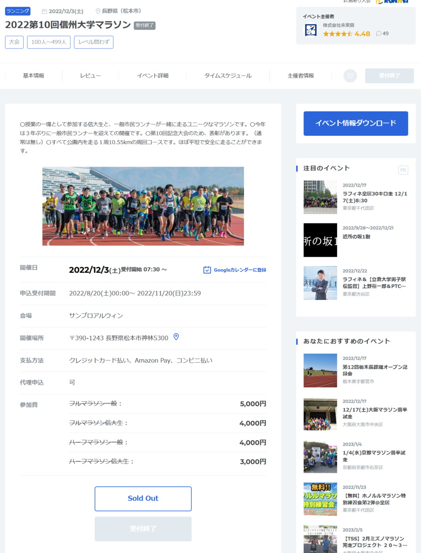Screen dimensions: 421x553
Task: Click the 注目のイベント heading
Action: pos(326,168)
